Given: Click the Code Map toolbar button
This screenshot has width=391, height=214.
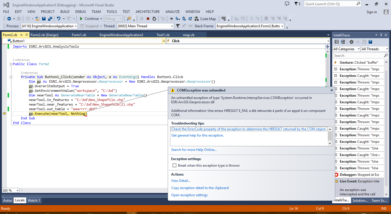Looking at the screenshot, I should pyautogui.click(x=205, y=19).
